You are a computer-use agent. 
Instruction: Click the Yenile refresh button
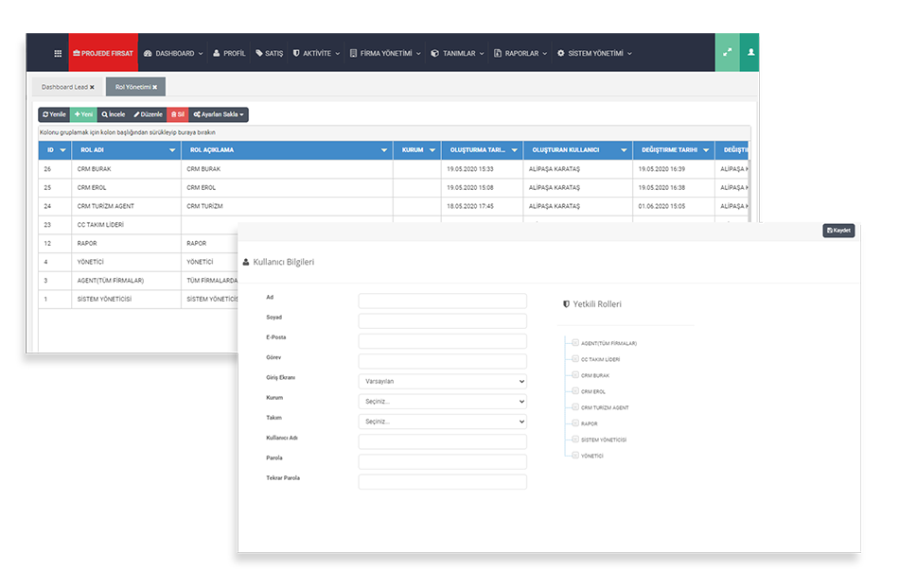tap(54, 114)
